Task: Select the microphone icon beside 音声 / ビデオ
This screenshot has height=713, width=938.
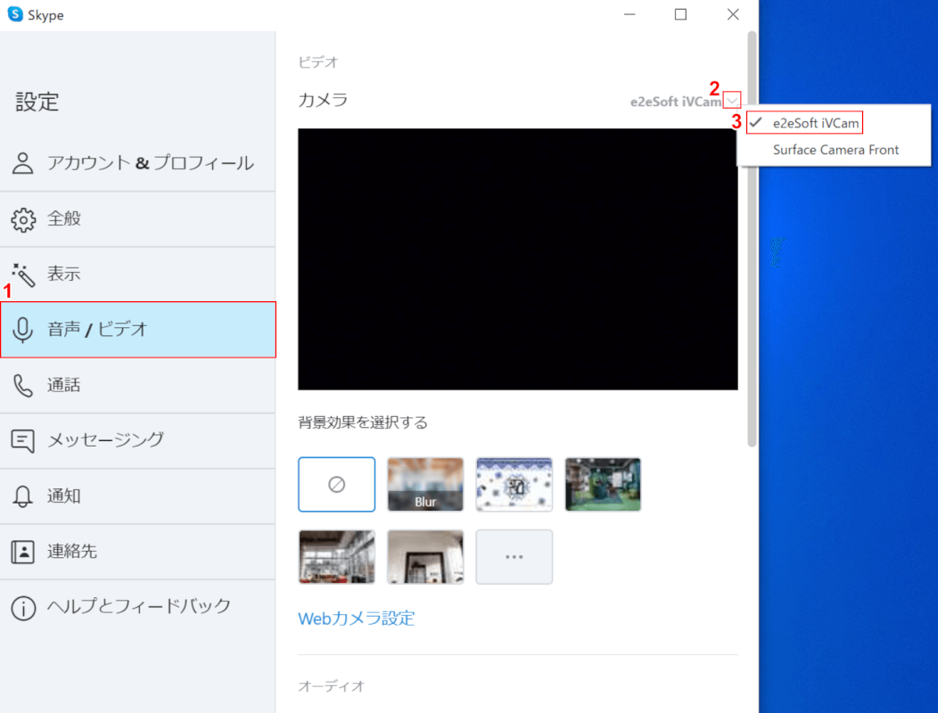Action: click(22, 330)
